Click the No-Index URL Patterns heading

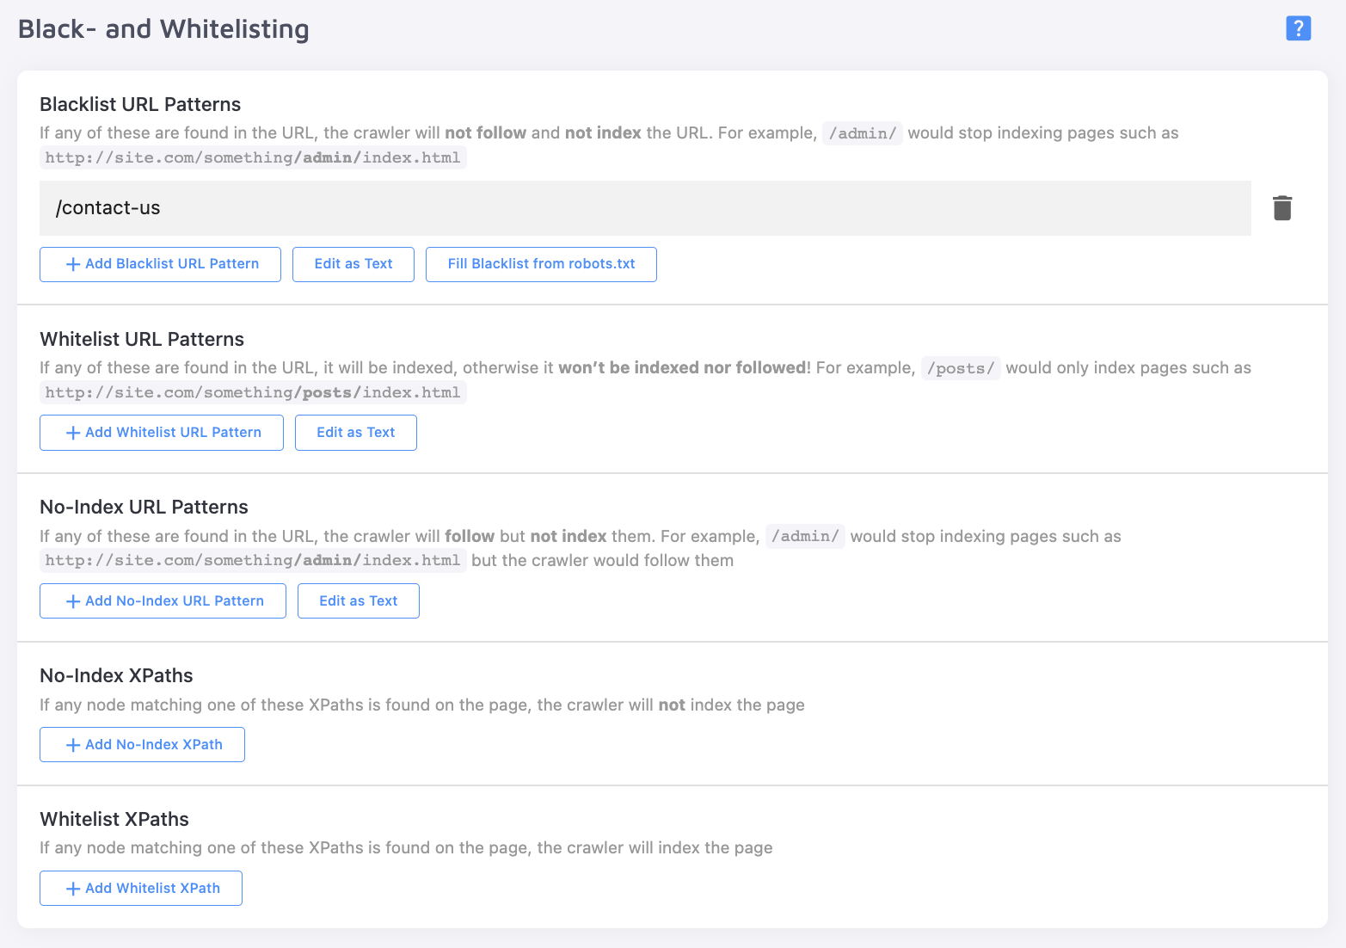(144, 507)
